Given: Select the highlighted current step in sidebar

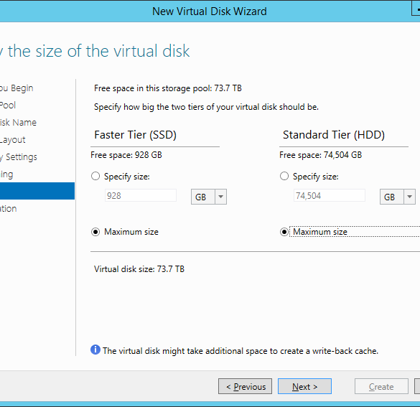Looking at the screenshot, I should click(37, 191).
